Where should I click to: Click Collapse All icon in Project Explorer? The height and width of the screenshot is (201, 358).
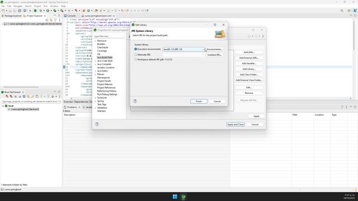pos(47,20)
